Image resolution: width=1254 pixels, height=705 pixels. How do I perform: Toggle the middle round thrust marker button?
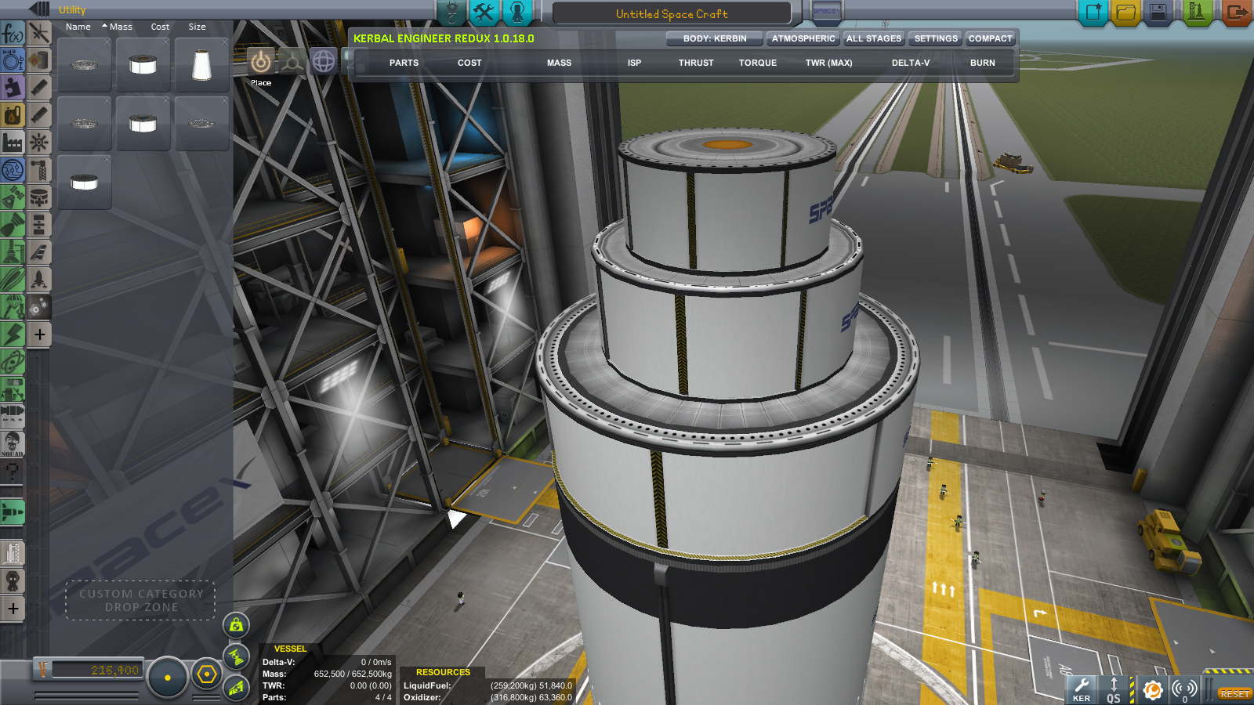[236, 657]
